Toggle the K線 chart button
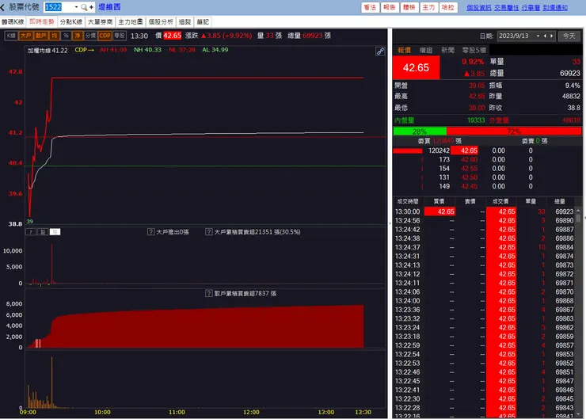 (11, 36)
